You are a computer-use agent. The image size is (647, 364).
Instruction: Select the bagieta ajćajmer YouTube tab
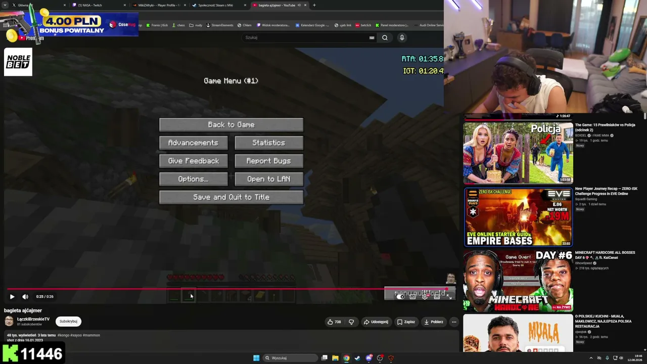pyautogui.click(x=280, y=5)
